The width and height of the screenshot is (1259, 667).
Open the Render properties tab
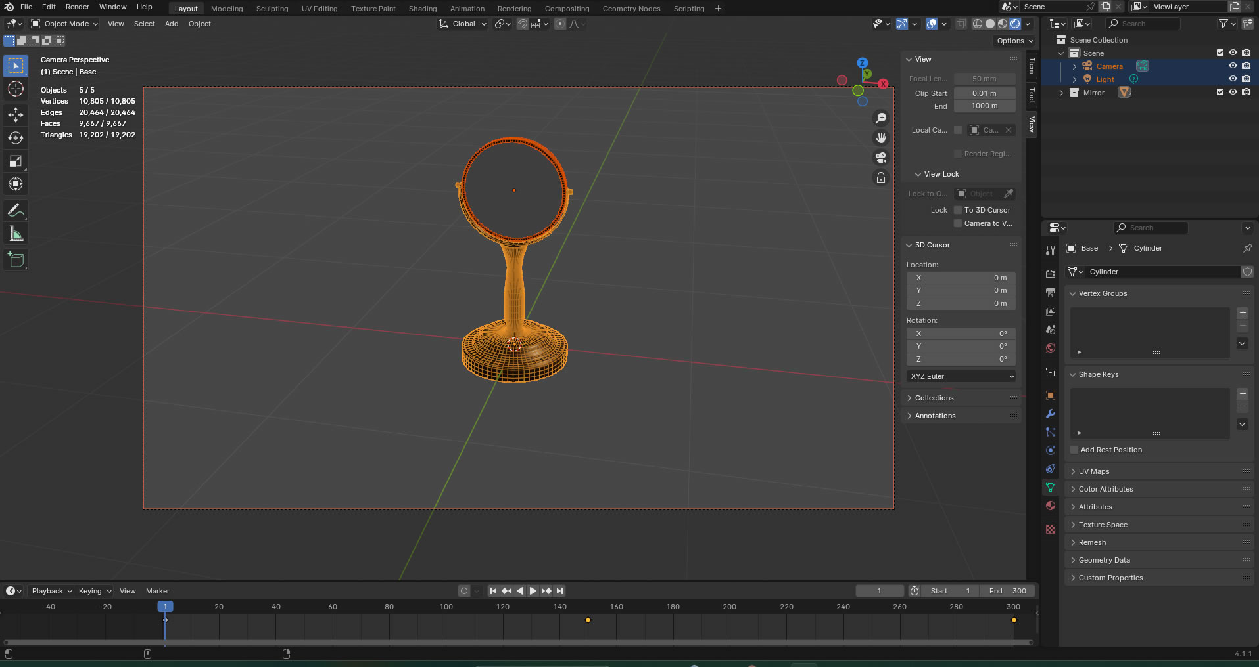tap(1051, 274)
